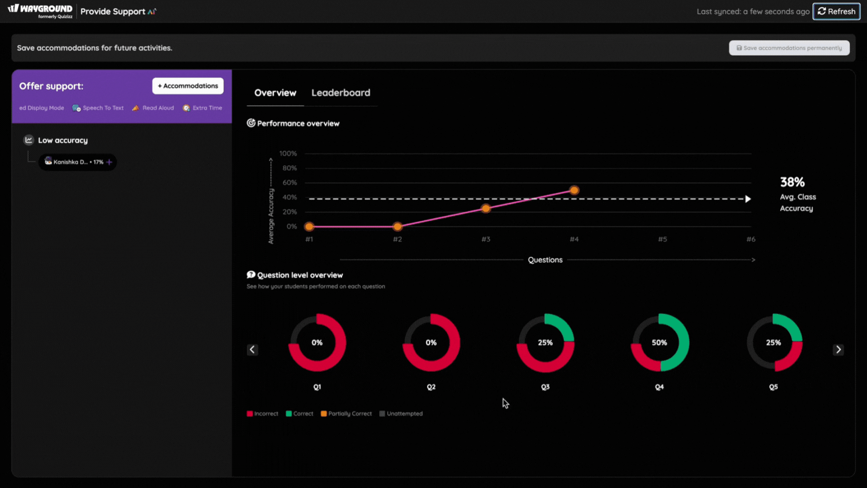
Task: Open Q4 donut chart showing 50%
Action: pos(659,343)
